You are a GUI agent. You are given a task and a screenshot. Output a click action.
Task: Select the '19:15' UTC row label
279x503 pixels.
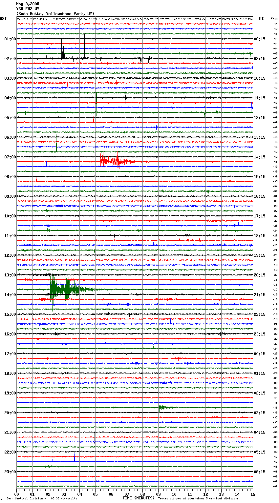point(260,255)
